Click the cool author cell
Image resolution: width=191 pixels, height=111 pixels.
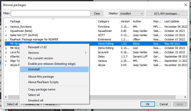(135, 48)
